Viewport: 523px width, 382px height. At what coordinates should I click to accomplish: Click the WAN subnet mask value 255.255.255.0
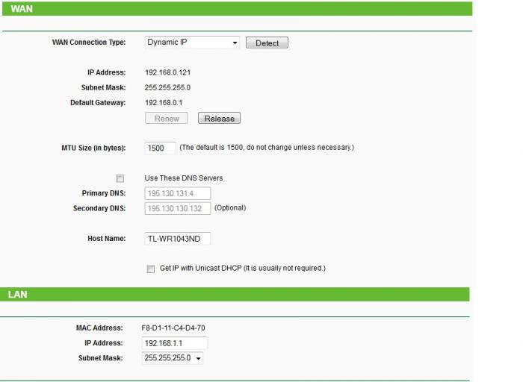pos(167,87)
